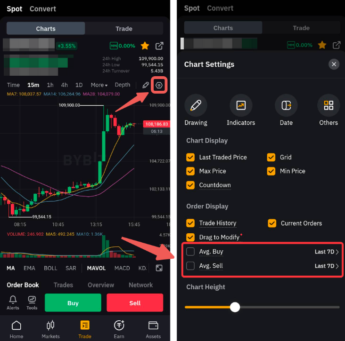
Task: Go to Markets in bottom navigation
Action: click(x=50, y=329)
